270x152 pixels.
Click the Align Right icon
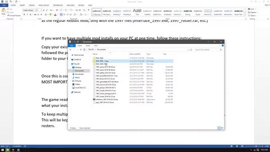[x=67, y=15]
